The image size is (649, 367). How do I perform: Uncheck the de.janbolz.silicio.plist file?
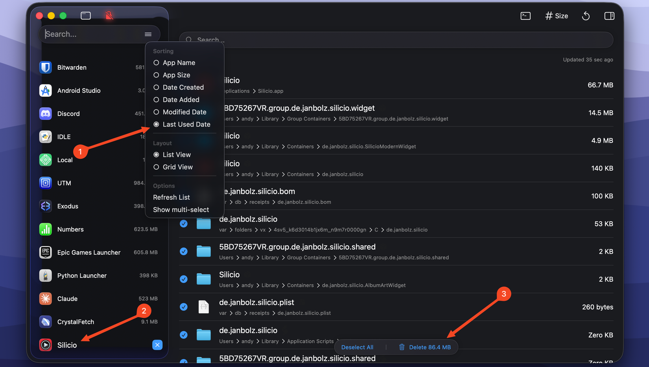(x=184, y=307)
